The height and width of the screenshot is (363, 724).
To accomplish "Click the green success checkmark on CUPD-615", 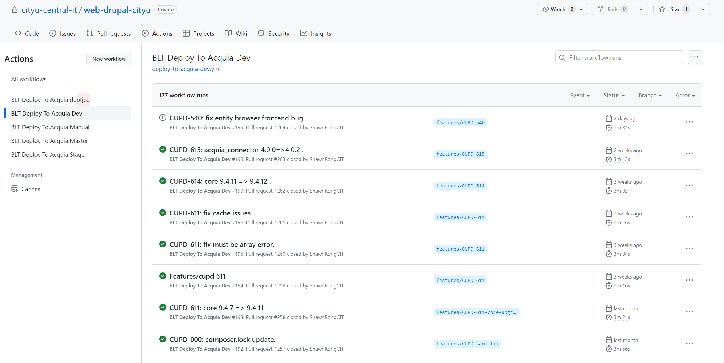I will tap(162, 149).
